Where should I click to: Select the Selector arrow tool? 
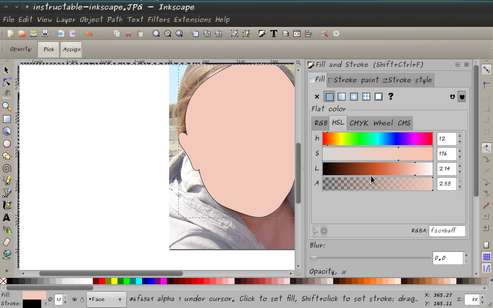[7, 70]
